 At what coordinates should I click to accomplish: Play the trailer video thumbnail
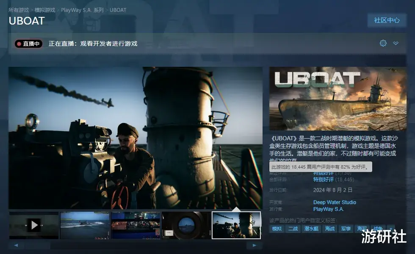coord(34,225)
